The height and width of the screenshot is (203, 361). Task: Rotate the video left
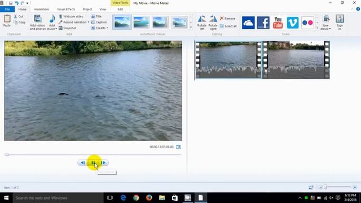(202, 23)
